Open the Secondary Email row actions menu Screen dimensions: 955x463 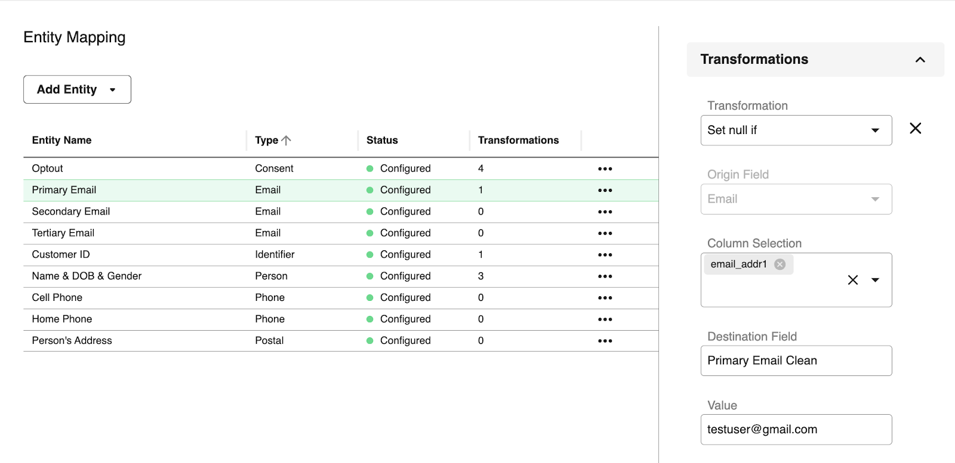pos(605,212)
